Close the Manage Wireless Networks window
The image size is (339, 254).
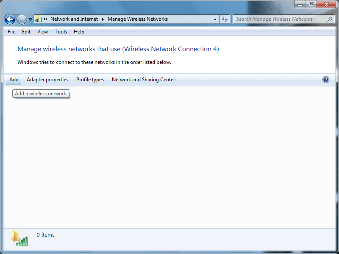[x=326, y=4]
